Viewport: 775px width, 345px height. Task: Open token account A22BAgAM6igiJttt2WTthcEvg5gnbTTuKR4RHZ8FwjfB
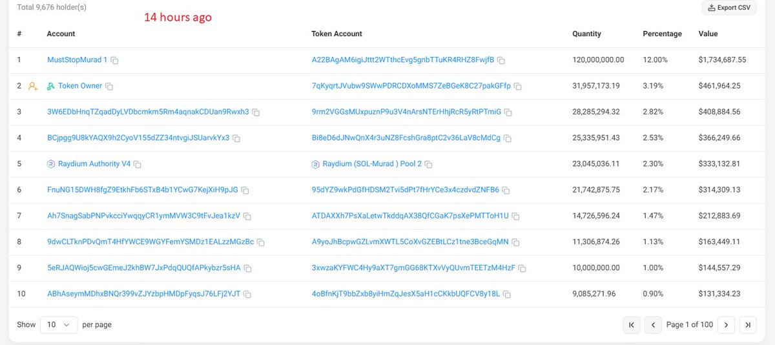pyautogui.click(x=403, y=59)
